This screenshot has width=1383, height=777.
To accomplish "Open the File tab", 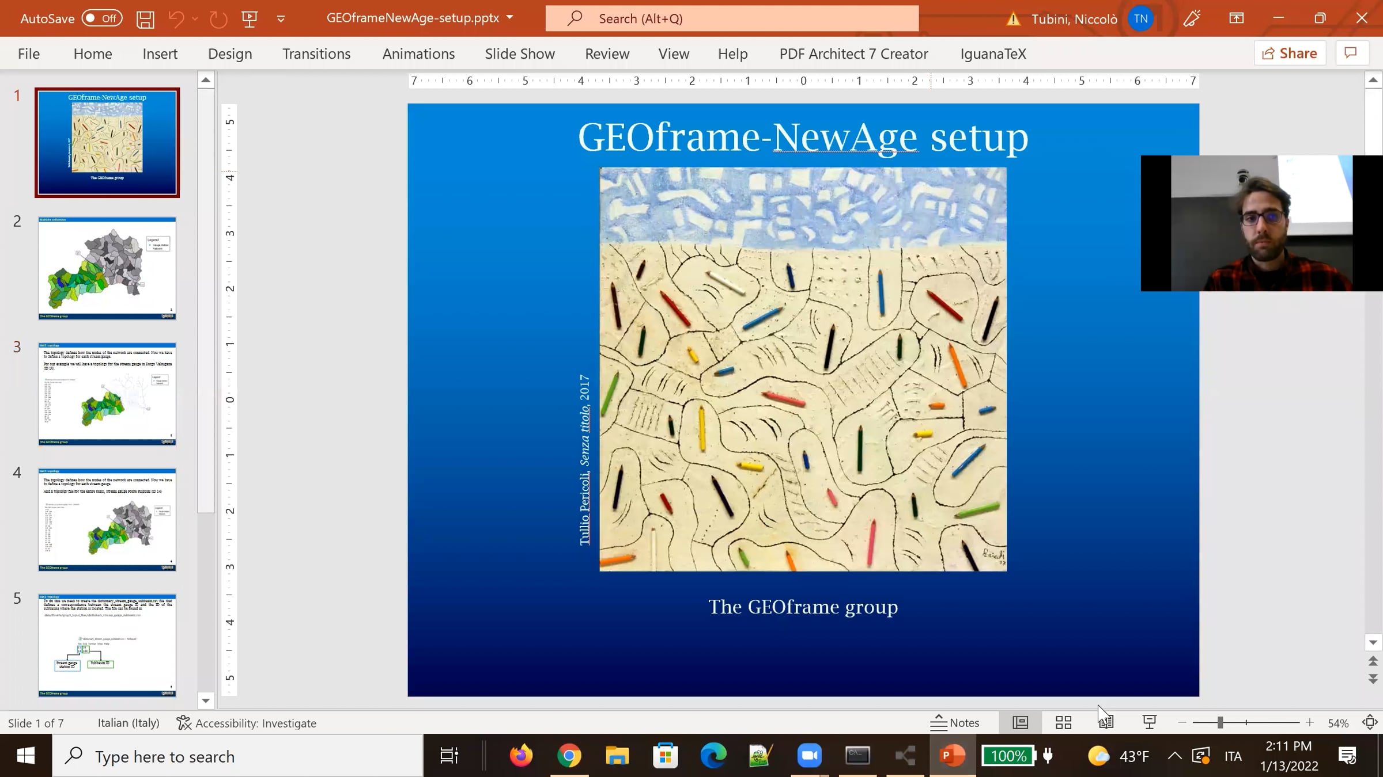I will (x=29, y=54).
